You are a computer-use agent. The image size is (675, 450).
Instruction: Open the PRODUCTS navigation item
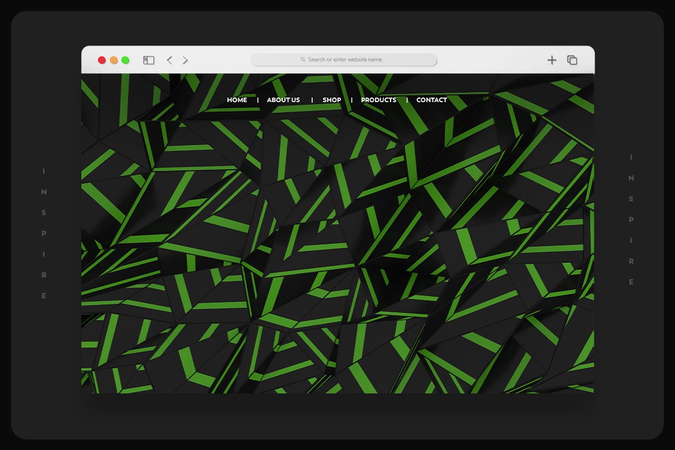click(378, 100)
